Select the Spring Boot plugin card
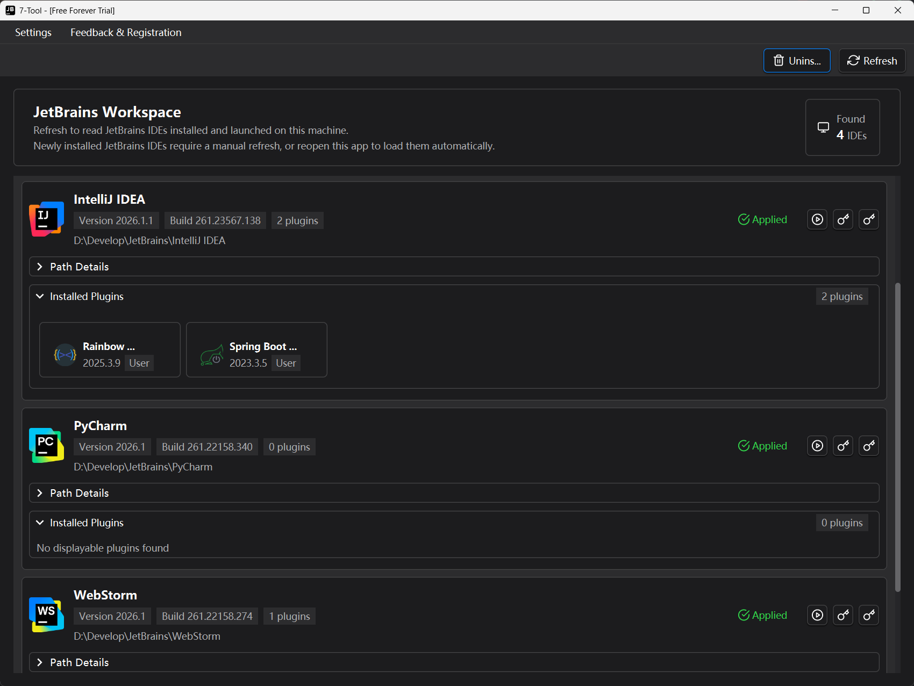This screenshot has height=686, width=914. [256, 349]
